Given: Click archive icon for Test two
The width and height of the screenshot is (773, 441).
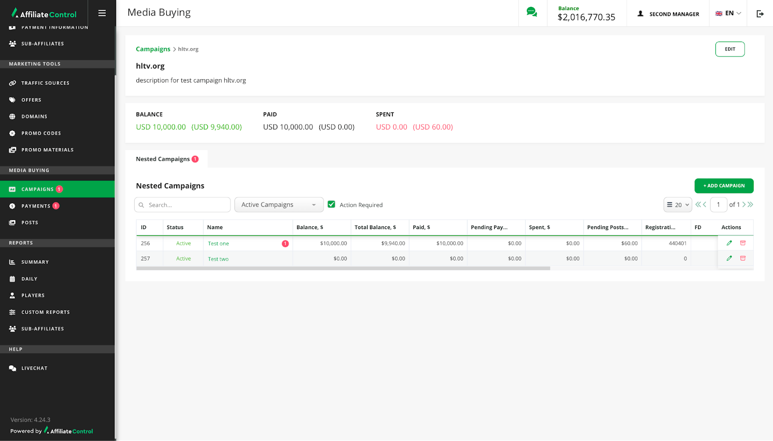Looking at the screenshot, I should [743, 259].
